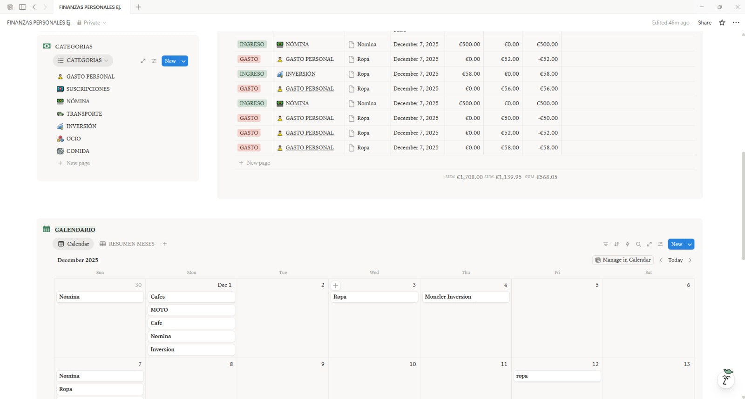Open MOTO event on Dec 1

point(191,310)
